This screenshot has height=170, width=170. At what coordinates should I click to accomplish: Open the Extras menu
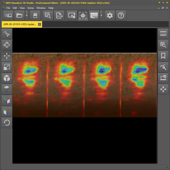pos(31,8)
